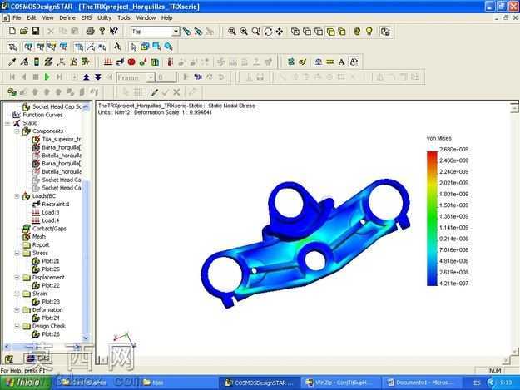Click the Open file folder icon
520x390 pixels.
coord(24,32)
